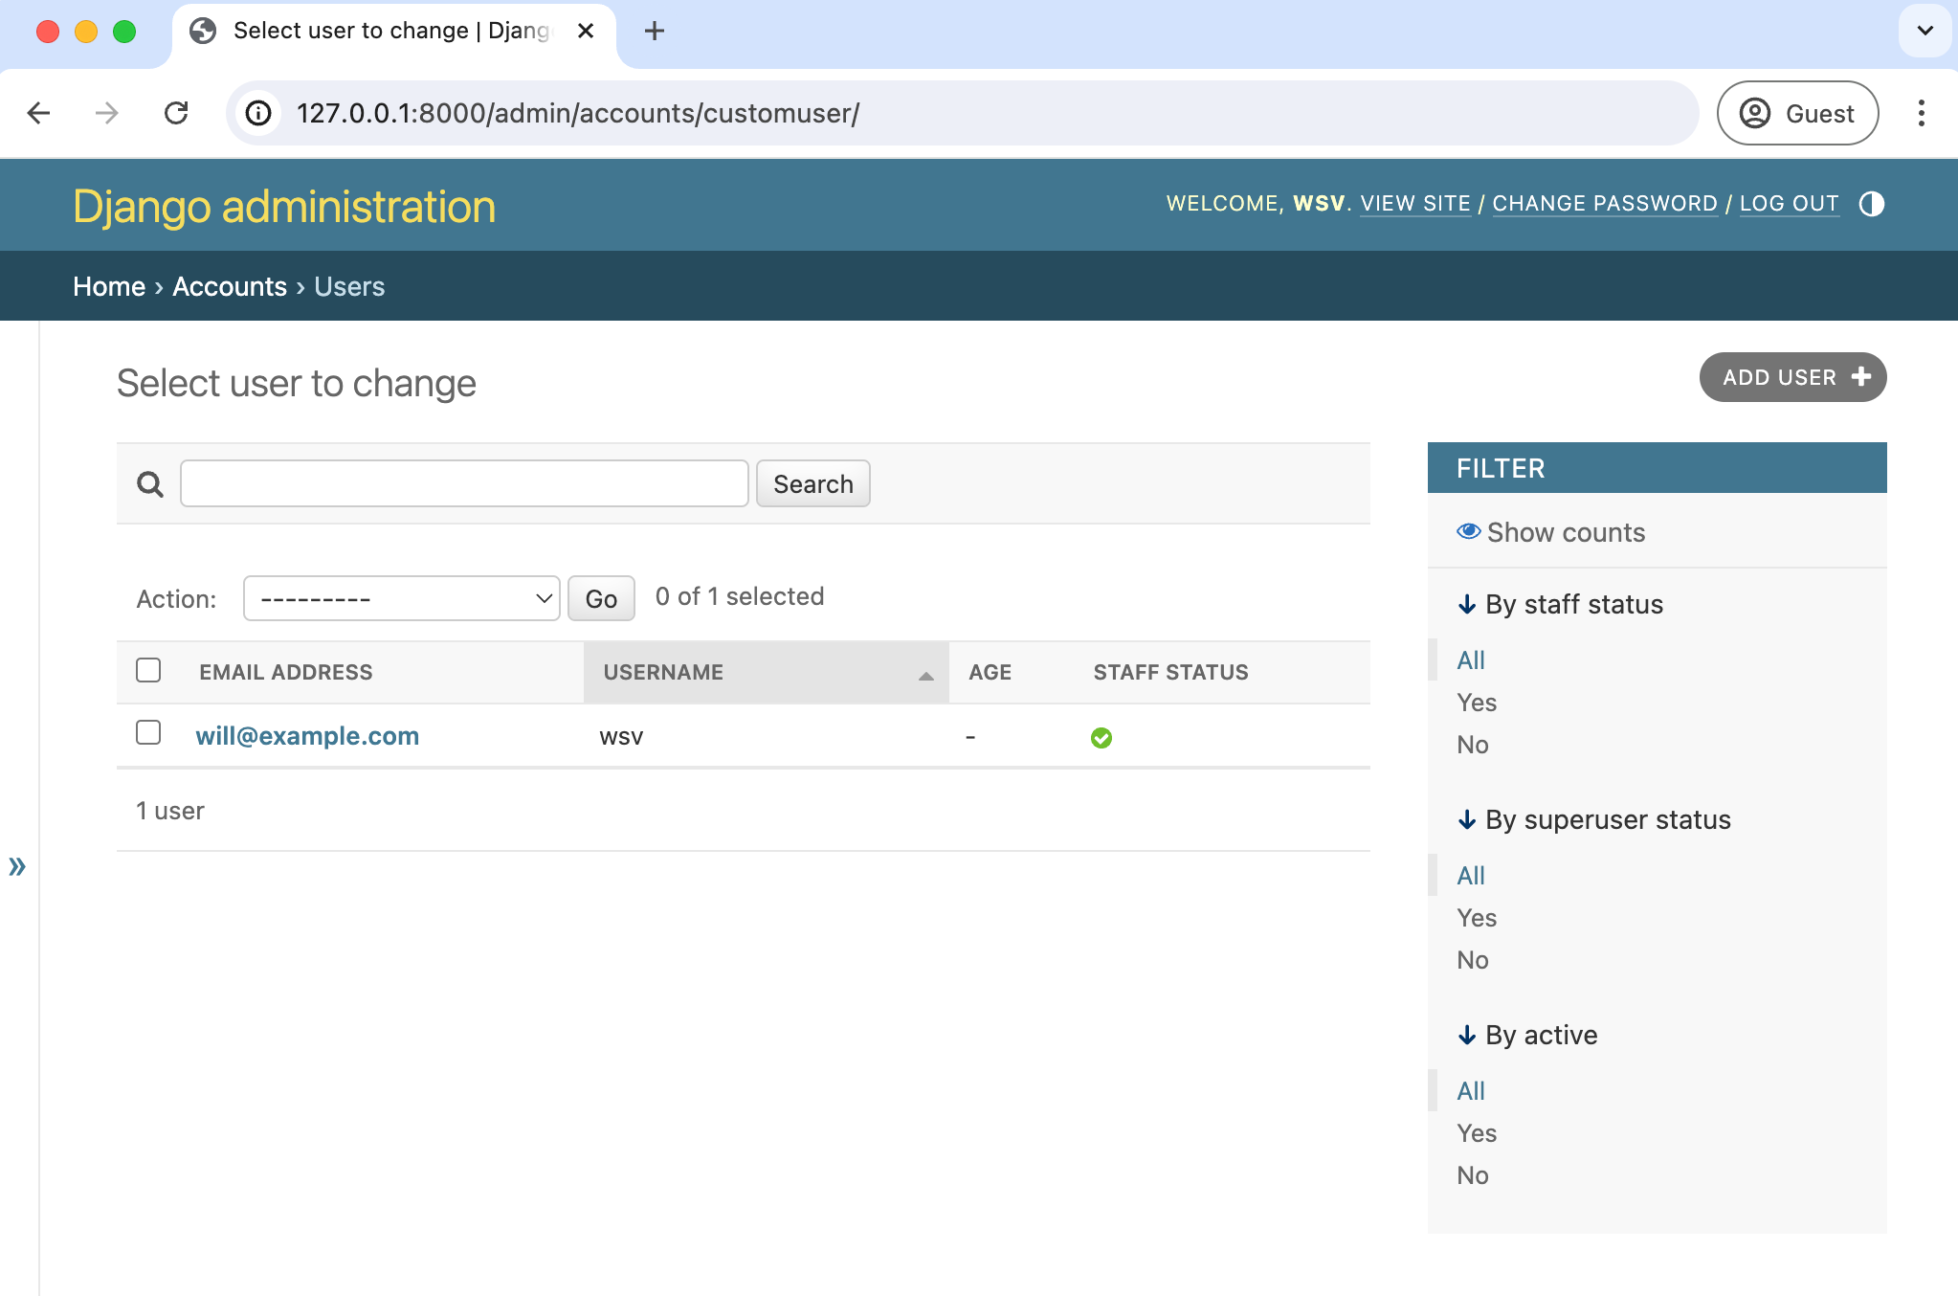Select All under By superuser status
The width and height of the screenshot is (1958, 1296).
coord(1471,875)
